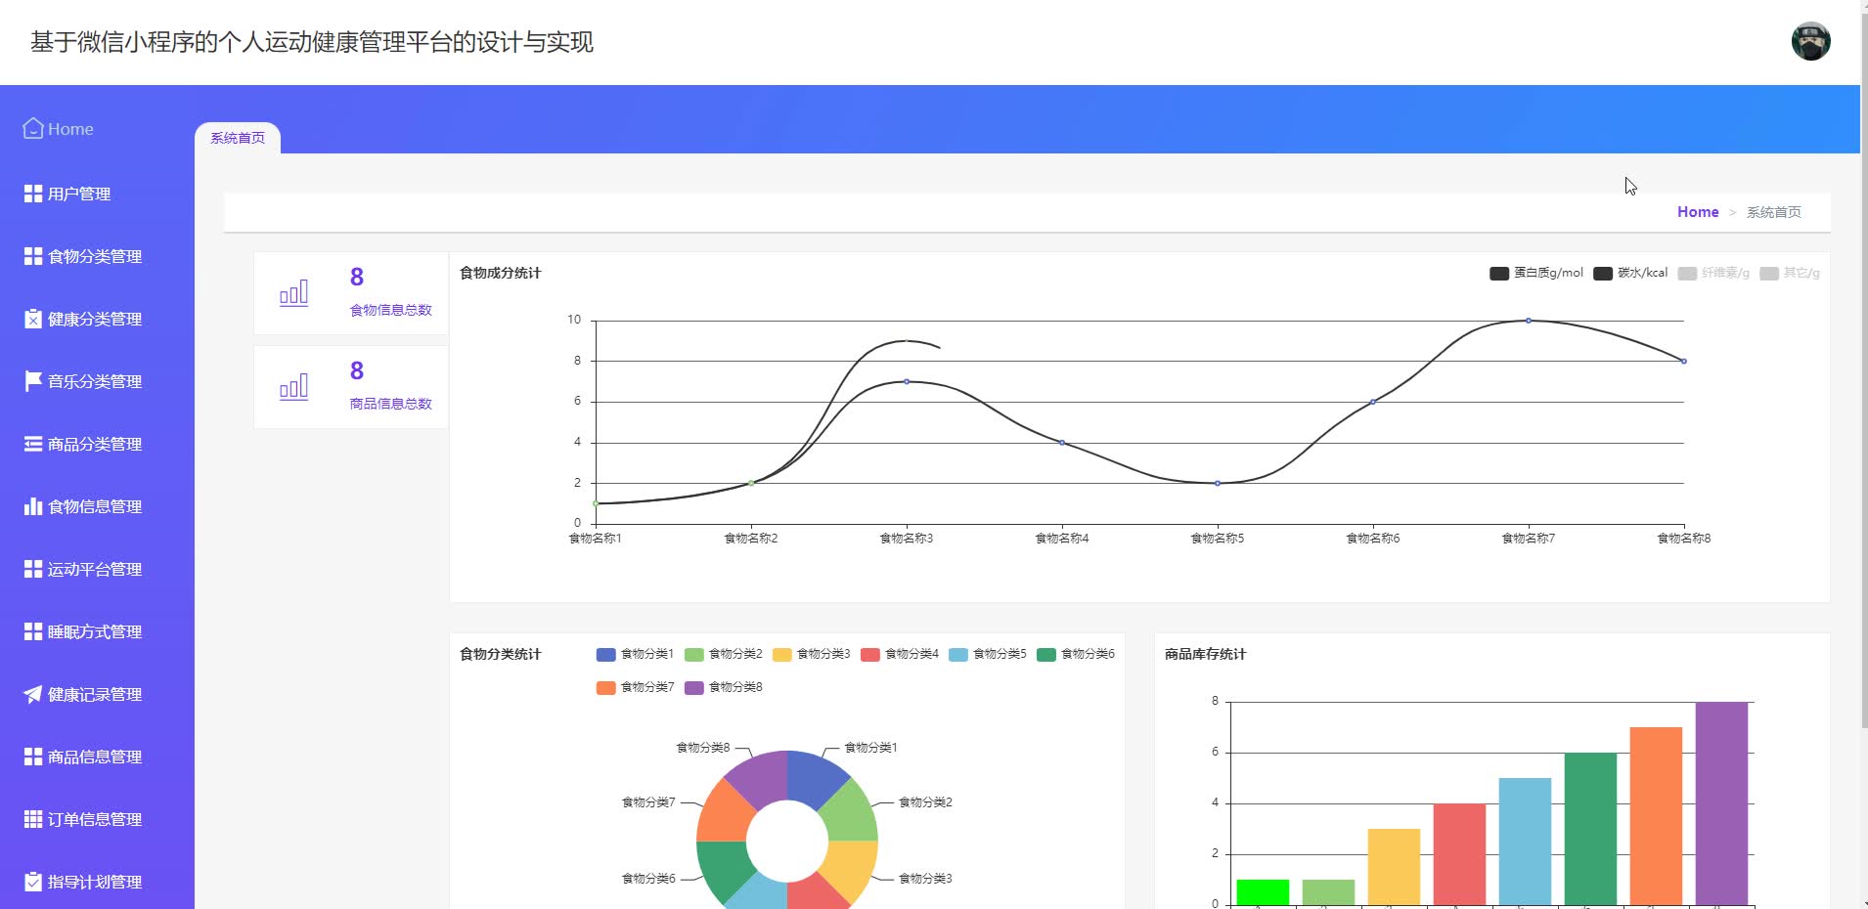
Task: Click the Home breadcrumb link
Action: coord(1697,211)
